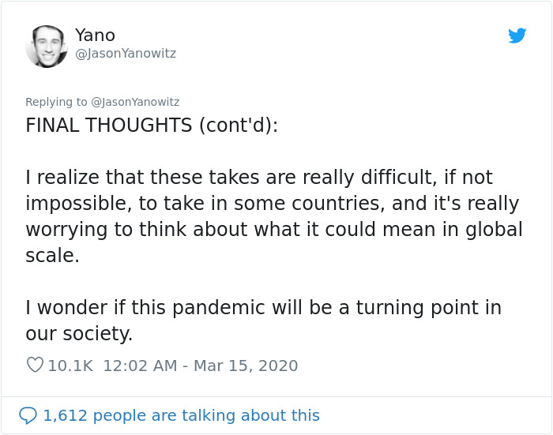The height and width of the screenshot is (435, 553).
Task: Open the @JasonYanowitz handle under the name
Action: coord(125,54)
